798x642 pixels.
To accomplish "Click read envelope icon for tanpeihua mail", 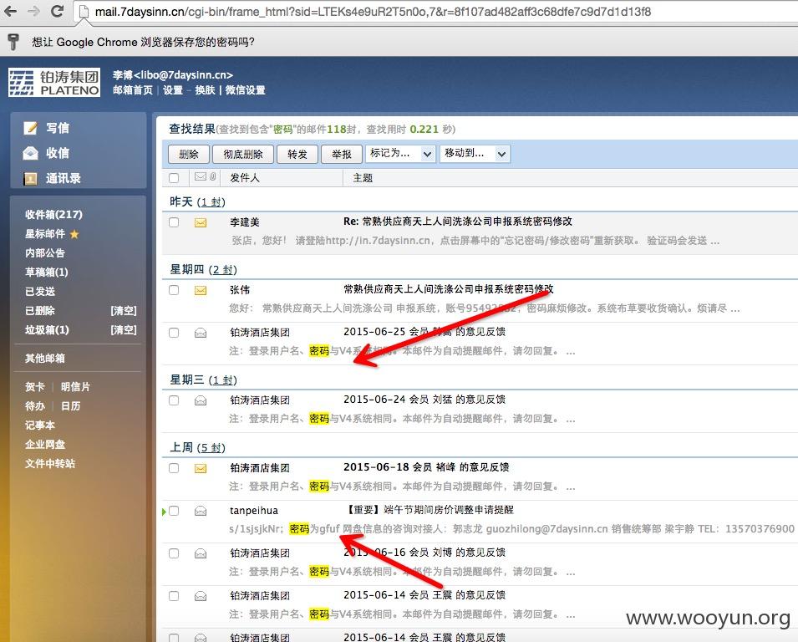I will coord(201,511).
